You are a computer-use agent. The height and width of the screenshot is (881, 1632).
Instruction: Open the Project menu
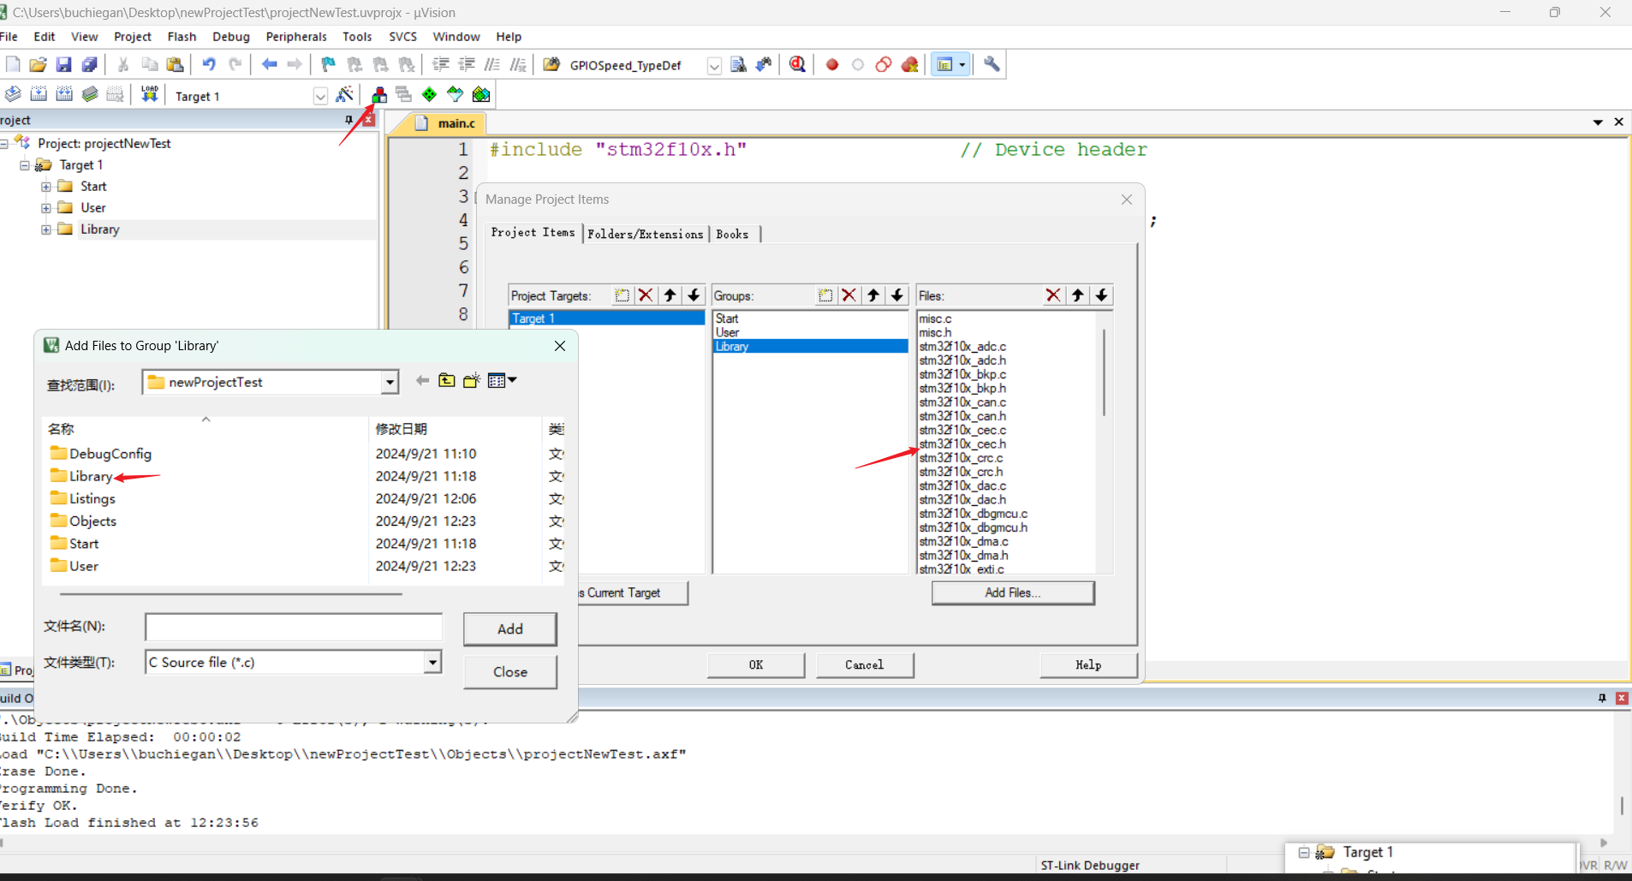point(132,37)
